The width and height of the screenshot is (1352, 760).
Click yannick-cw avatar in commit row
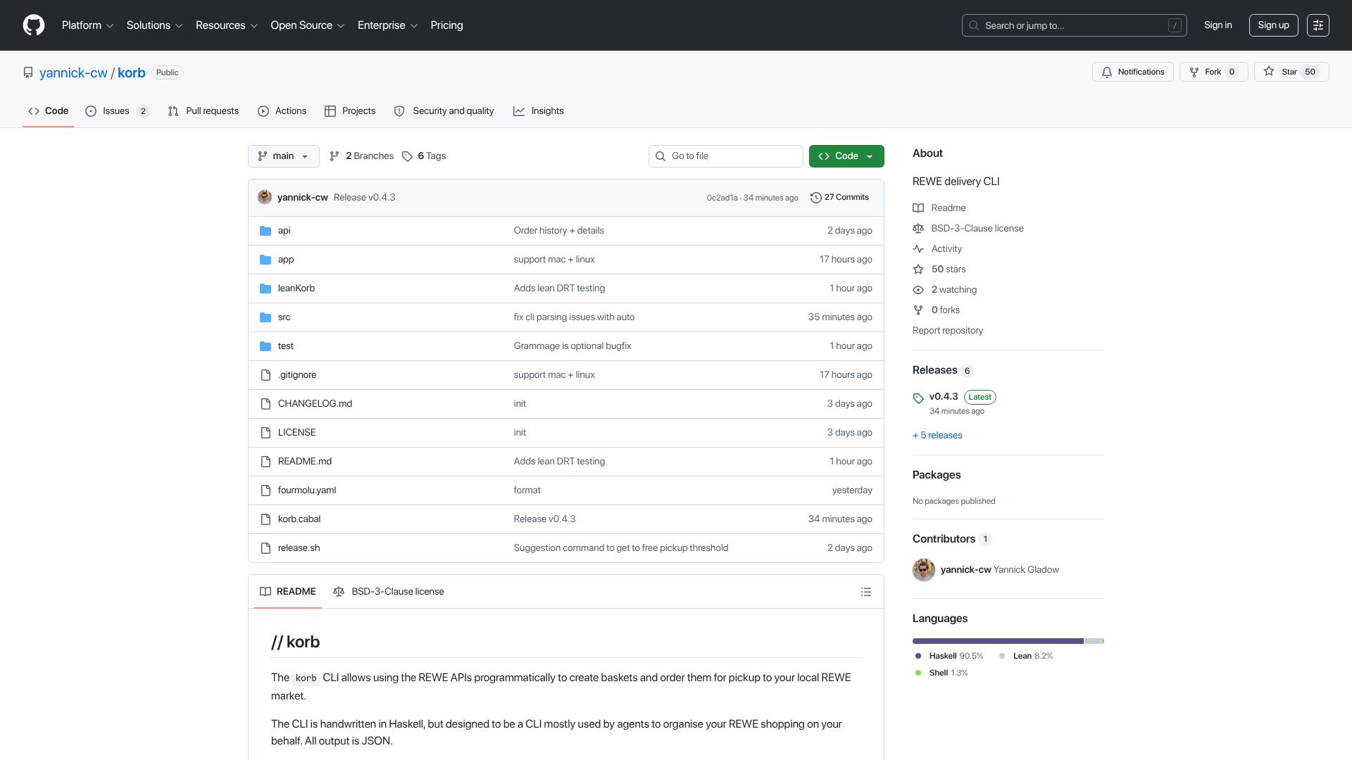(x=265, y=197)
